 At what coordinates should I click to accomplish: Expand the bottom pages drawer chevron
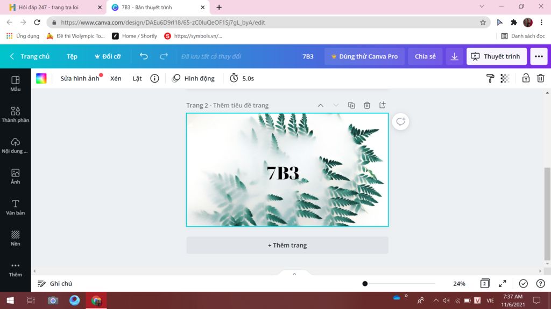coord(294,274)
